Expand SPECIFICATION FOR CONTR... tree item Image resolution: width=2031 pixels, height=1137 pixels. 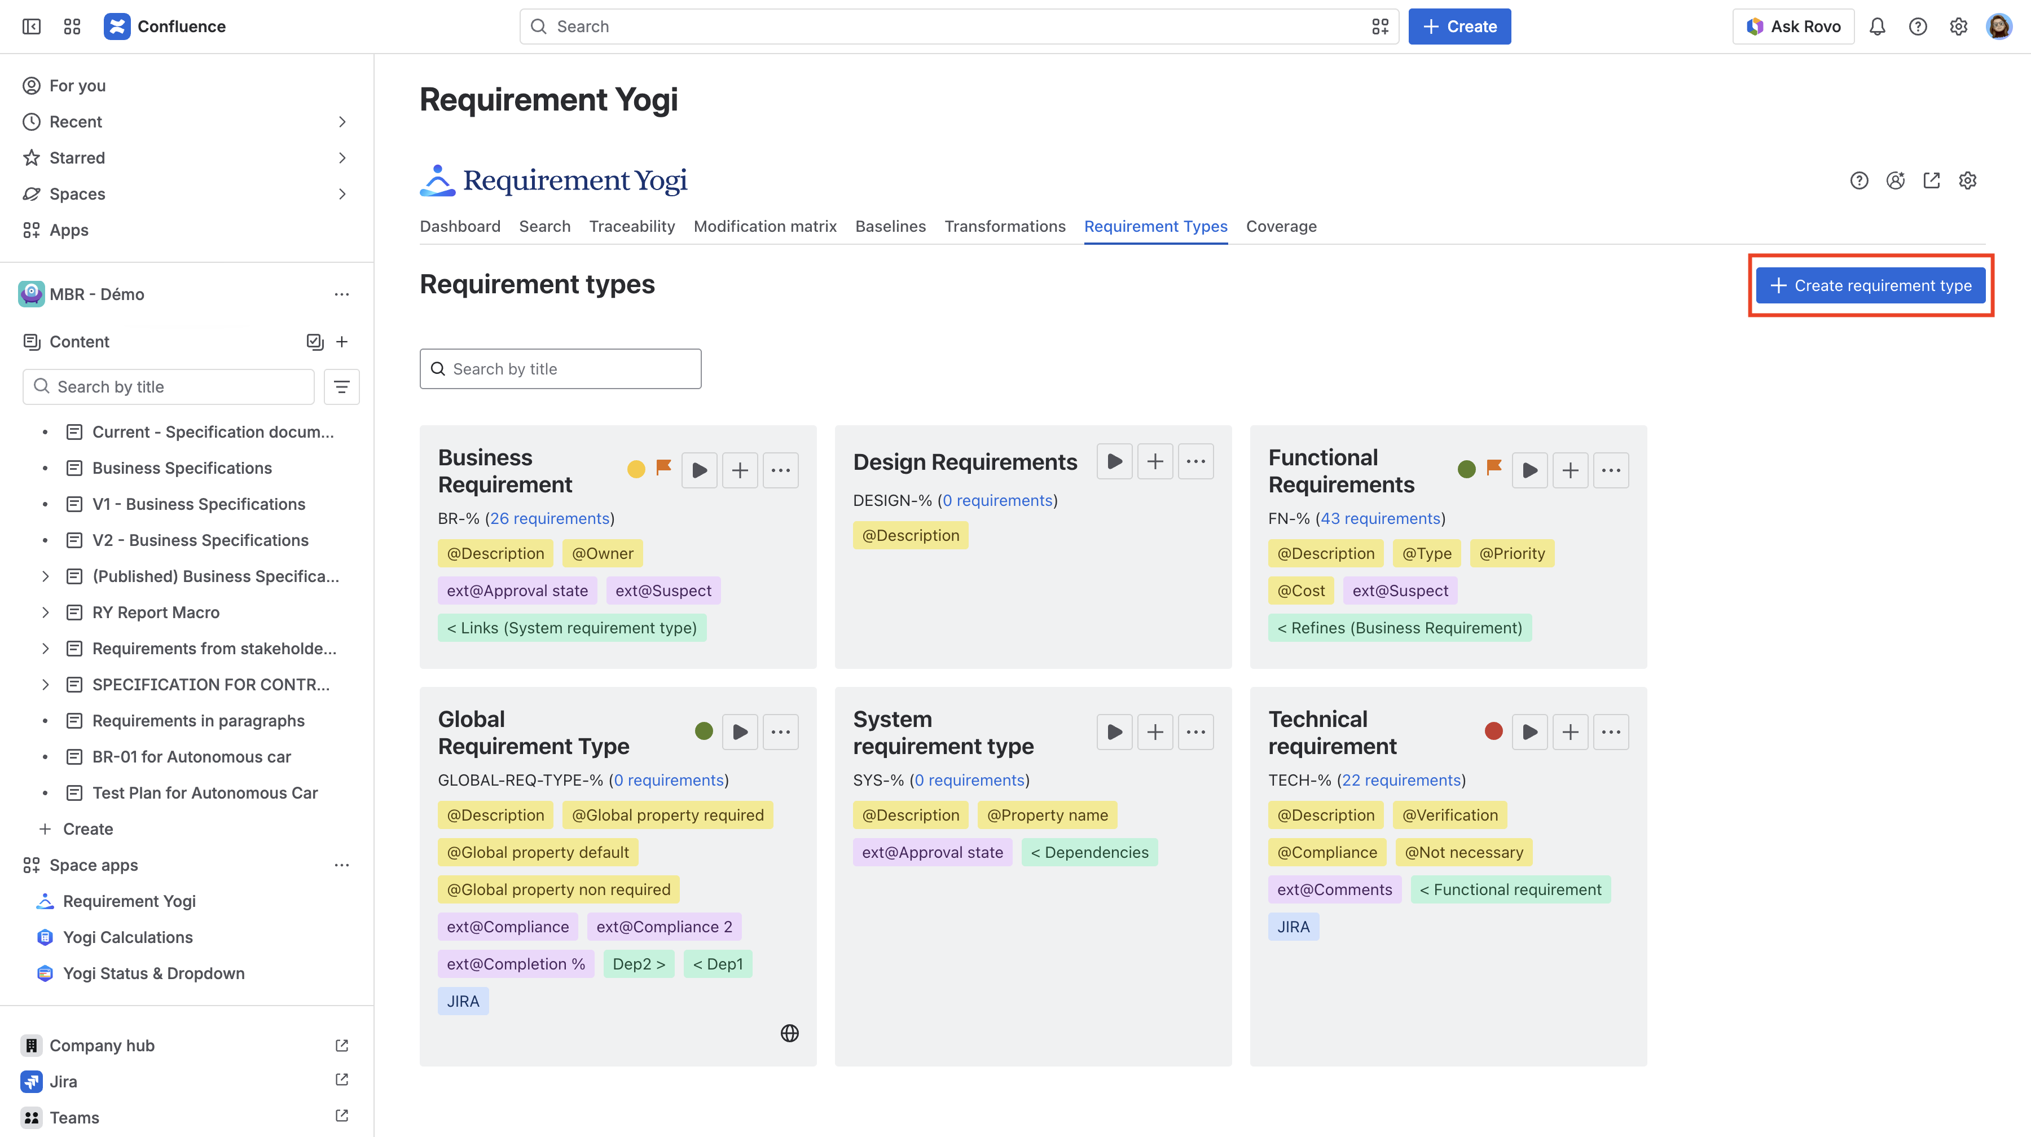click(x=45, y=685)
